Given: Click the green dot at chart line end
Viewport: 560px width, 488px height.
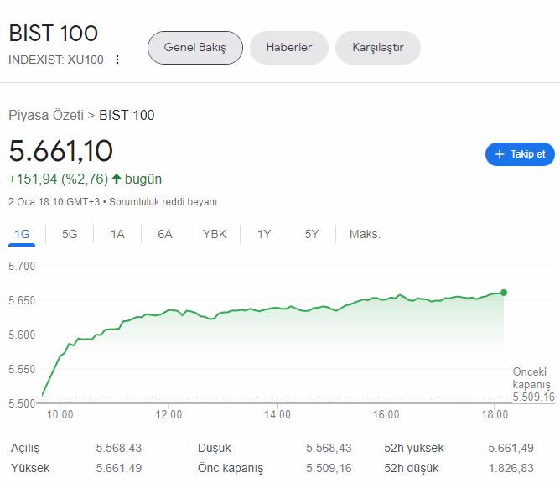Looking at the screenshot, I should 504,293.
